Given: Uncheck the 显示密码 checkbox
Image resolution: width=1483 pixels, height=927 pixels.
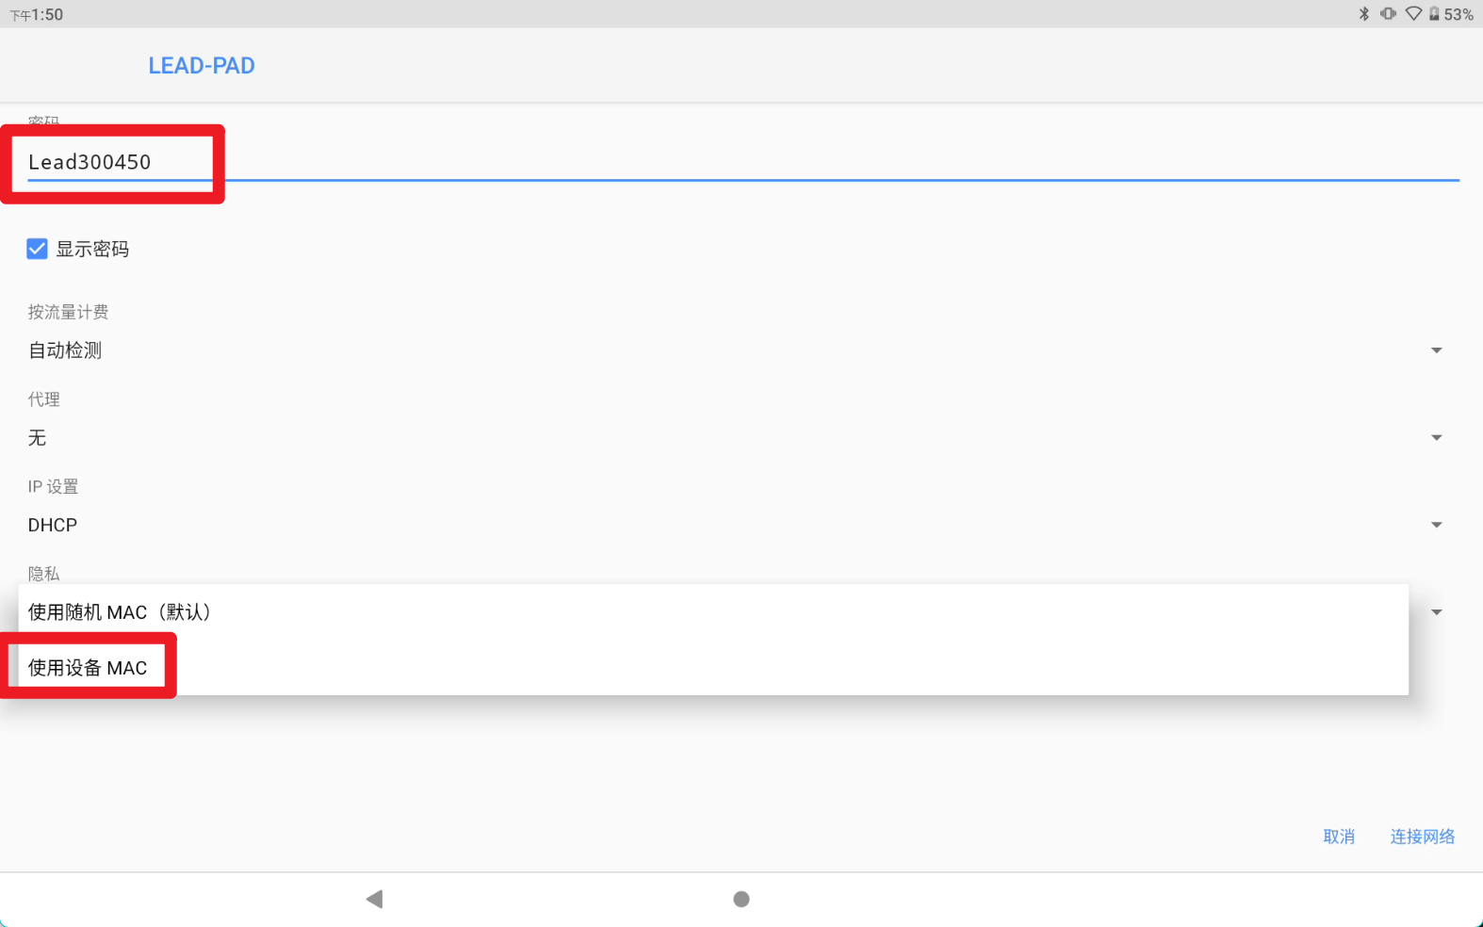Looking at the screenshot, I should (37, 249).
